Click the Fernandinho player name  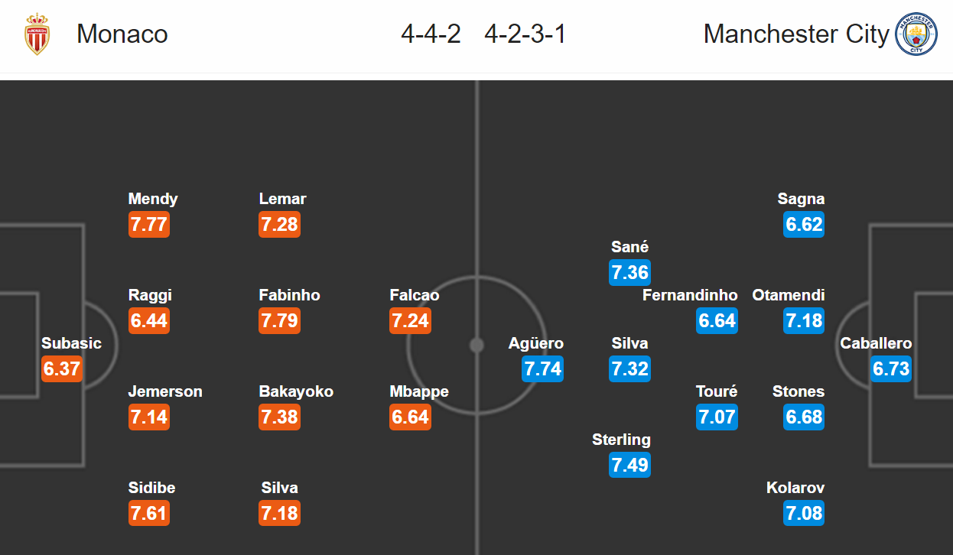690,295
